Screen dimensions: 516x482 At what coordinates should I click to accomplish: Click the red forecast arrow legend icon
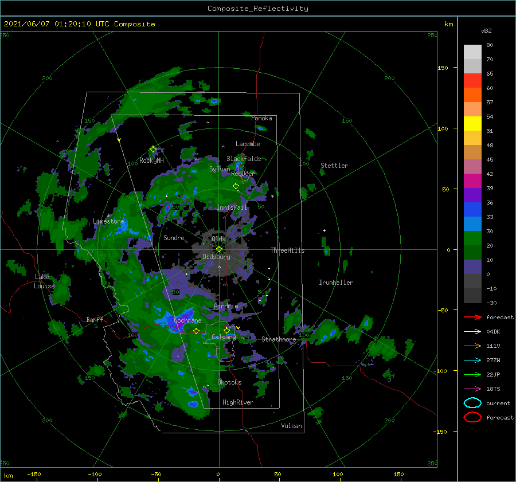point(472,317)
